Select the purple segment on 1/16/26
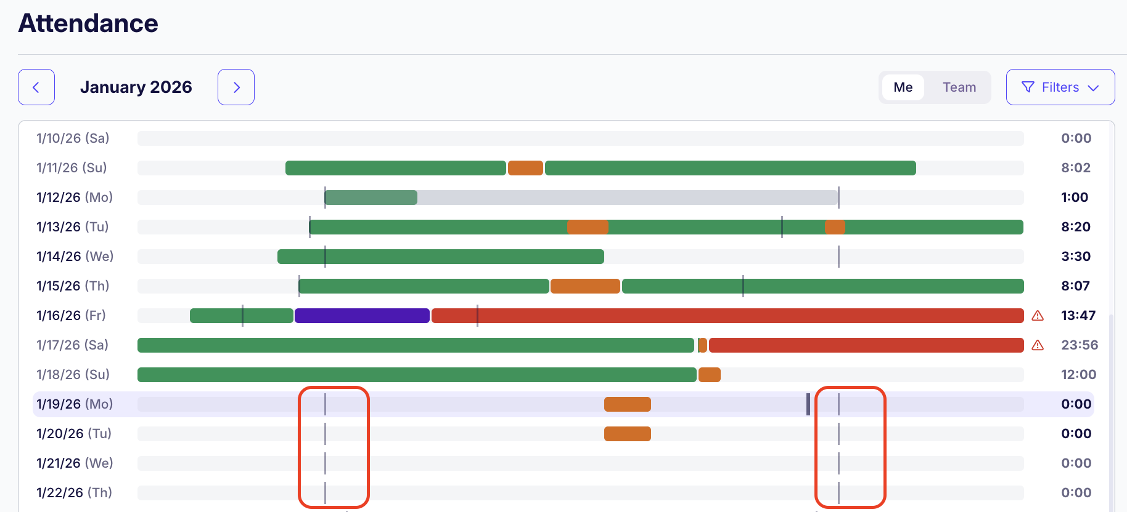 click(362, 316)
